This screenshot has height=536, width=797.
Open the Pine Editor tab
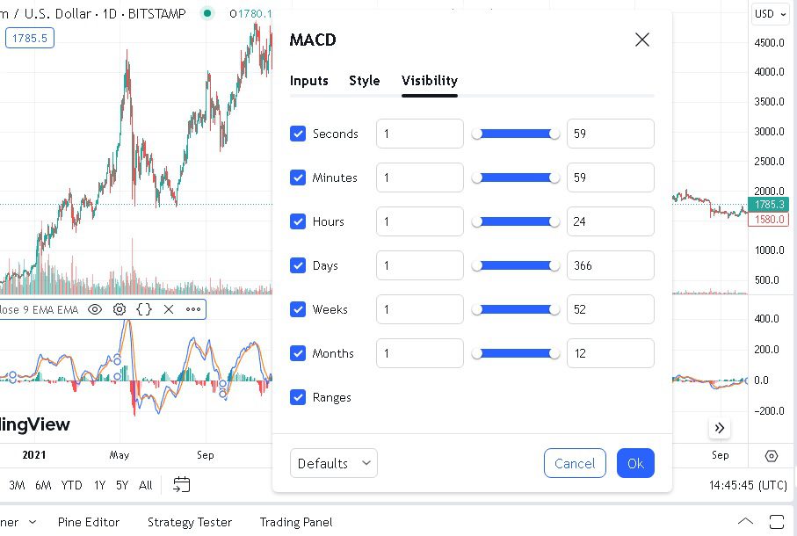(x=89, y=522)
